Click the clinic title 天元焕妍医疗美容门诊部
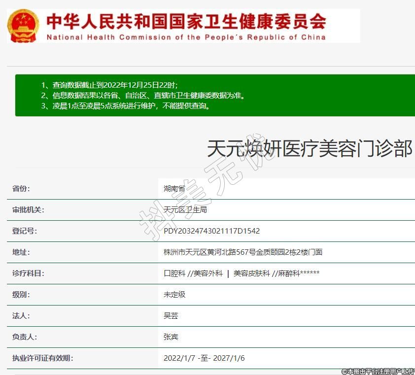Viewport: 415px width, 375px height. (310, 148)
